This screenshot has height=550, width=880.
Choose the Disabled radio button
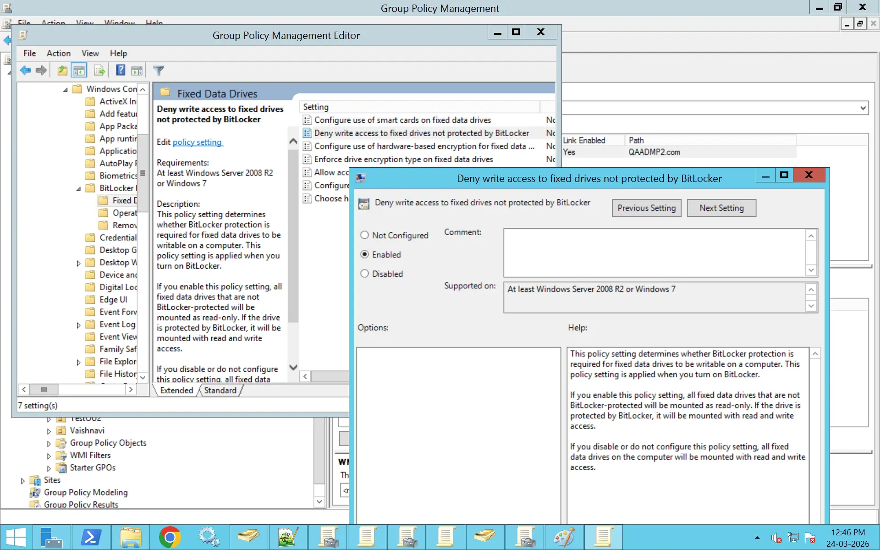364,274
